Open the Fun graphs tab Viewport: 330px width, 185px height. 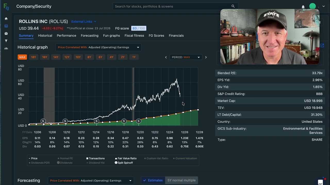[x=111, y=36]
